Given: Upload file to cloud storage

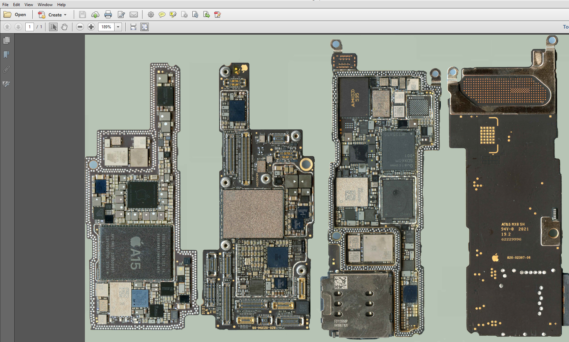Looking at the screenshot, I should [x=95, y=14].
